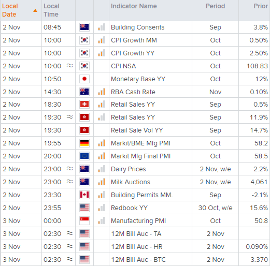Open the Redbook YY indicator
The height and width of the screenshot is (266, 270).
pyautogui.click(x=129, y=208)
